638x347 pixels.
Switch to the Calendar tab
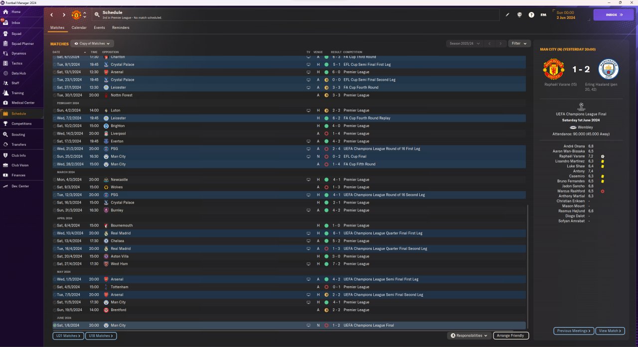[x=79, y=28]
